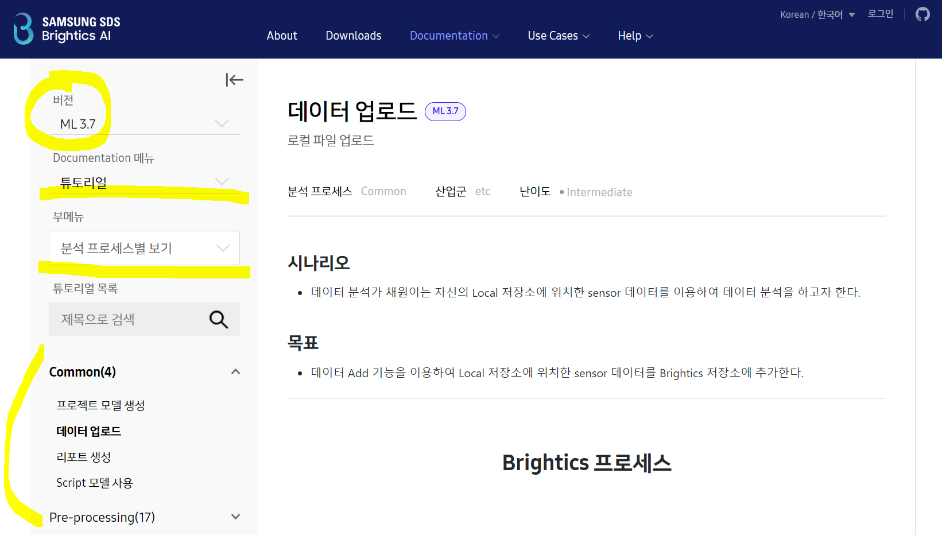
Task: Click the ML 3.7 version badge
Action: tap(445, 111)
